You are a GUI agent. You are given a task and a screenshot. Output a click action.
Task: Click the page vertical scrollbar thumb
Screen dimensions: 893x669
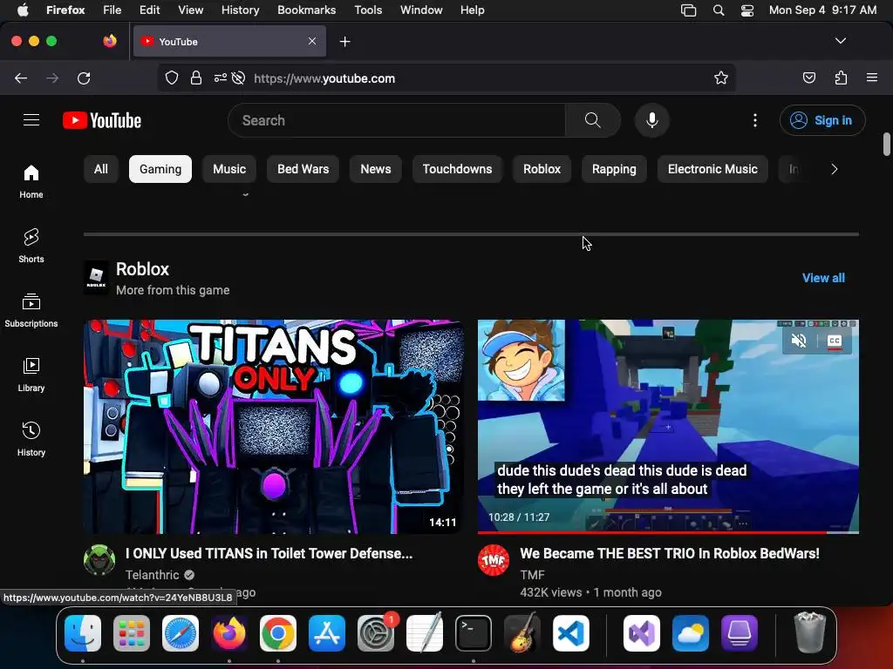click(x=886, y=144)
